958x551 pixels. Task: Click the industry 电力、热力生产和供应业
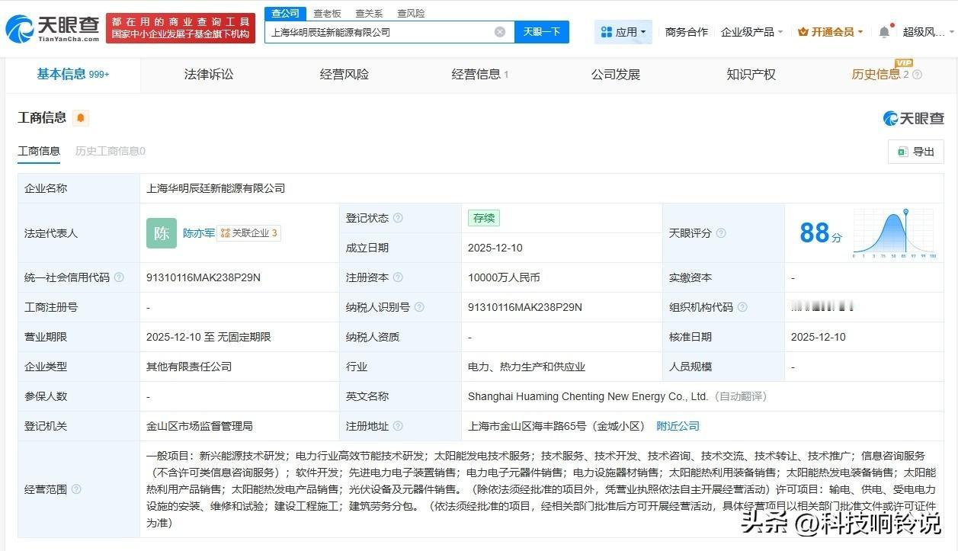527,367
